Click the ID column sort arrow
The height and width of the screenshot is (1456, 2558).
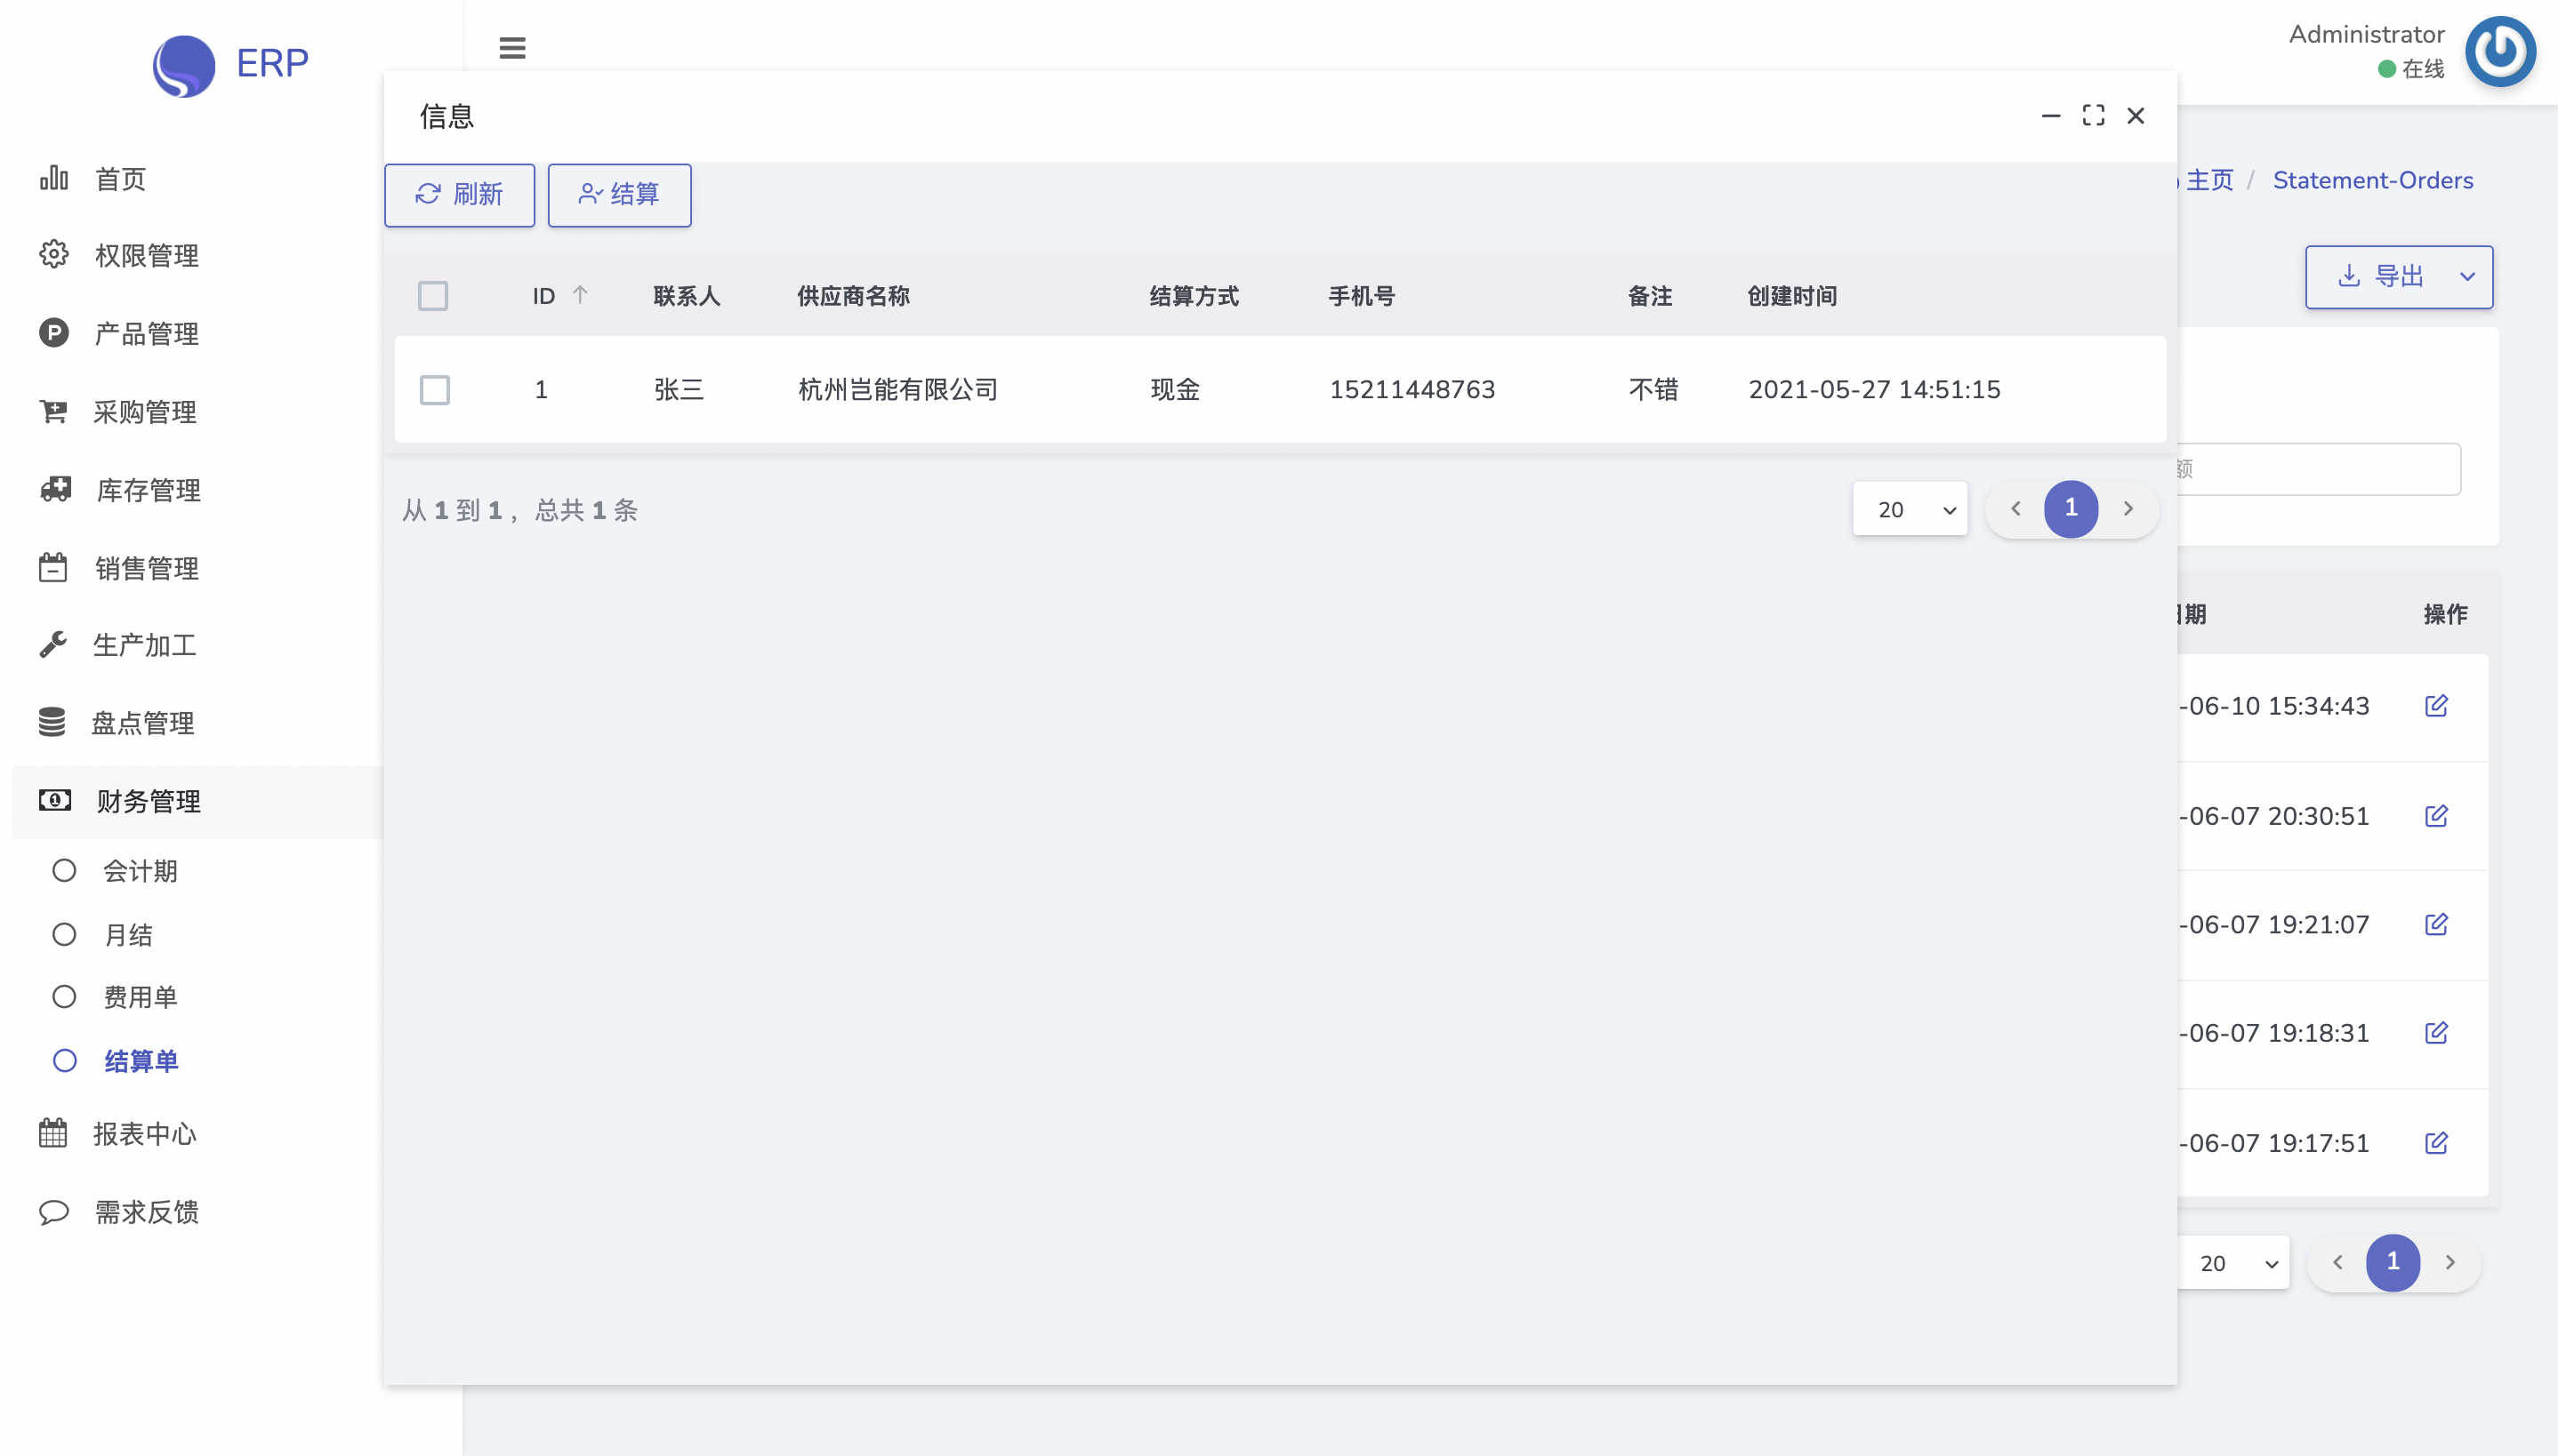point(580,295)
